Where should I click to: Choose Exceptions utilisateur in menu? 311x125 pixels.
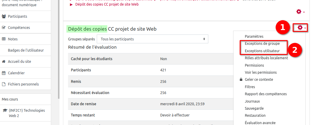click(262, 51)
